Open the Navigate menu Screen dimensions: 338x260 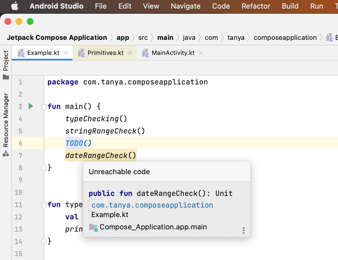pyautogui.click(x=186, y=6)
